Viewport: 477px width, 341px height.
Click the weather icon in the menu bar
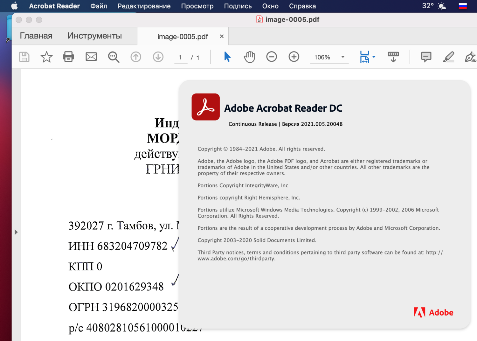442,6
